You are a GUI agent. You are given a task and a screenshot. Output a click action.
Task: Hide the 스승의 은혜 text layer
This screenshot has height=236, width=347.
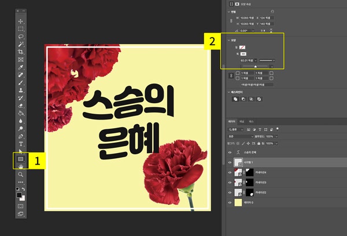pyautogui.click(x=231, y=152)
